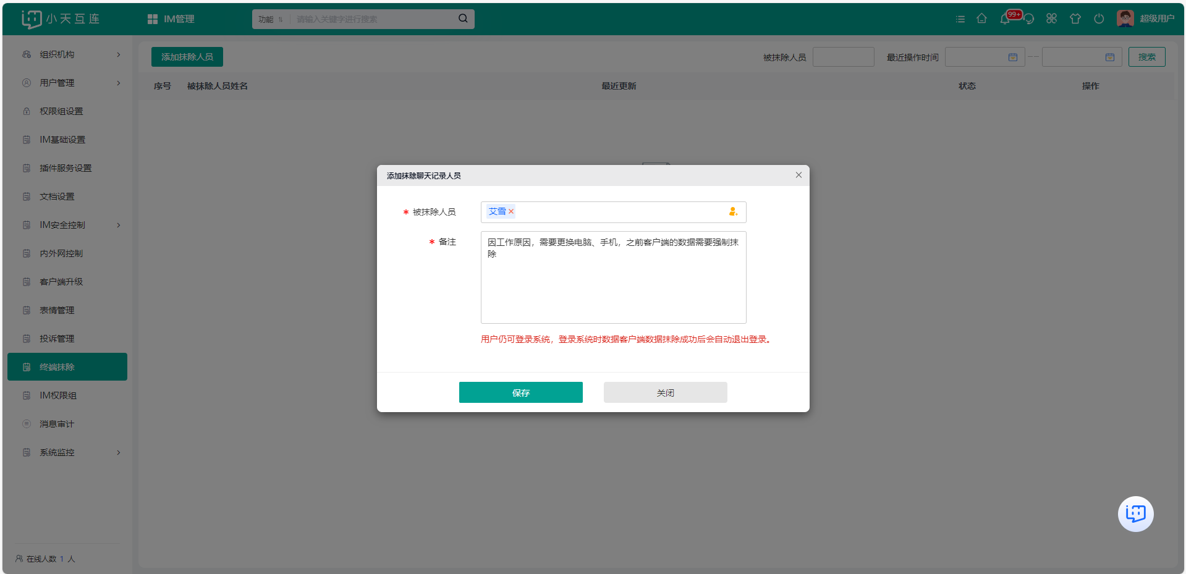This screenshot has height=574, width=1186.
Task: Open the list menu icon in header
Action: click(960, 19)
